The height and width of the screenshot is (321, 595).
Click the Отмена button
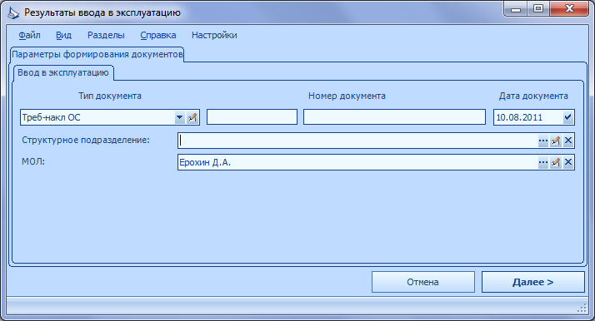pyautogui.click(x=423, y=282)
